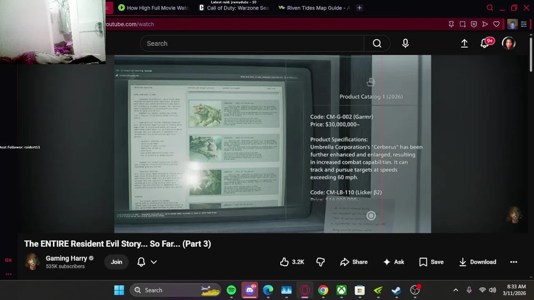
Task: Click video title 'The ENTIRE Resident Evil Story'
Action: pyautogui.click(x=118, y=244)
